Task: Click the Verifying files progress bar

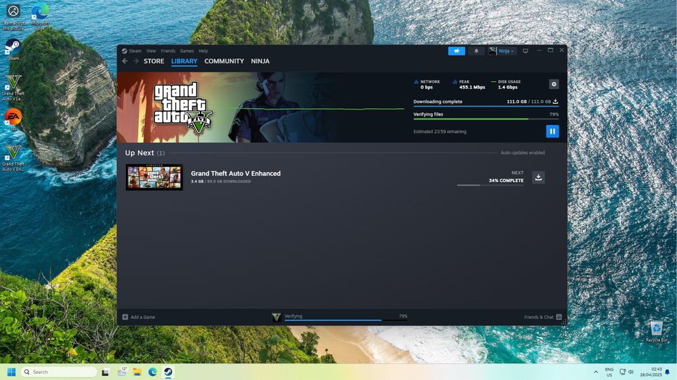Action: tap(485, 119)
